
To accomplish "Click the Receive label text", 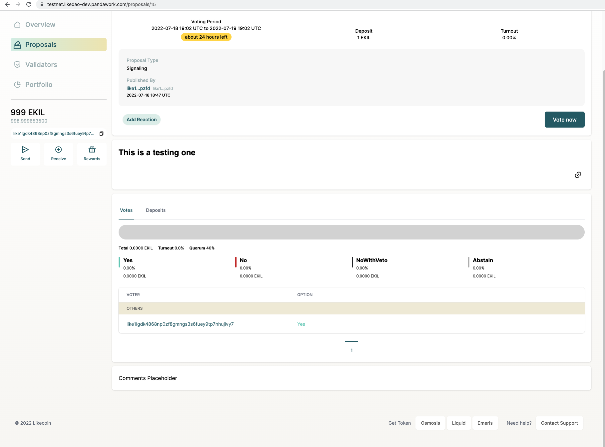I will [59, 159].
